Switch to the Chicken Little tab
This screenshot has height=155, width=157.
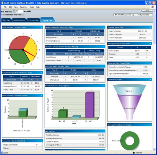[x=34, y=20]
